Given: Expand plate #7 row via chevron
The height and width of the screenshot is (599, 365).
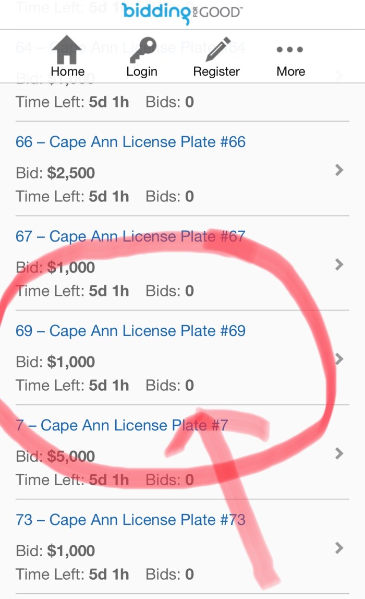Looking at the screenshot, I should tap(339, 453).
